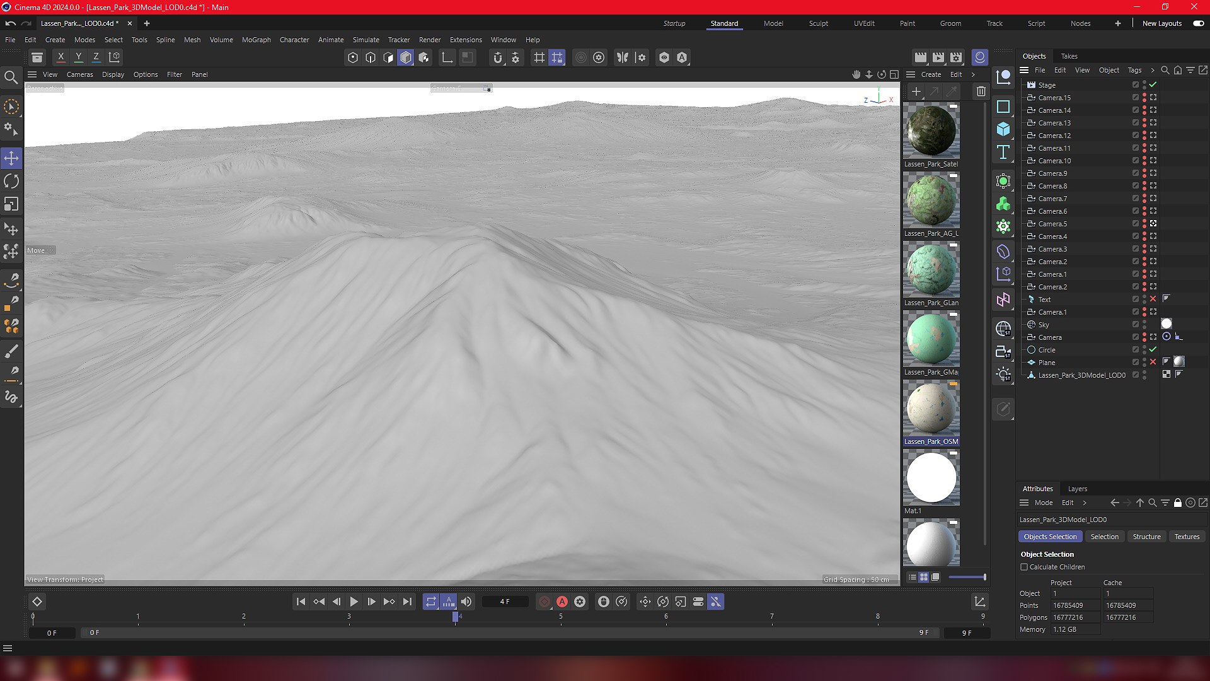This screenshot has height=681, width=1210.
Task: Open viewport hamburger menu
Action: click(32, 74)
